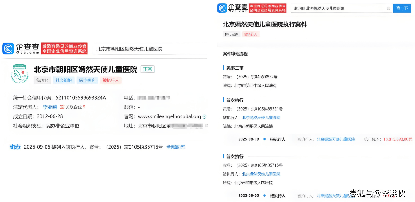Open the 北京嫣然天使儿童医院 link under case 京0105执35715号
This screenshot has height=202, width=415.
point(261,174)
